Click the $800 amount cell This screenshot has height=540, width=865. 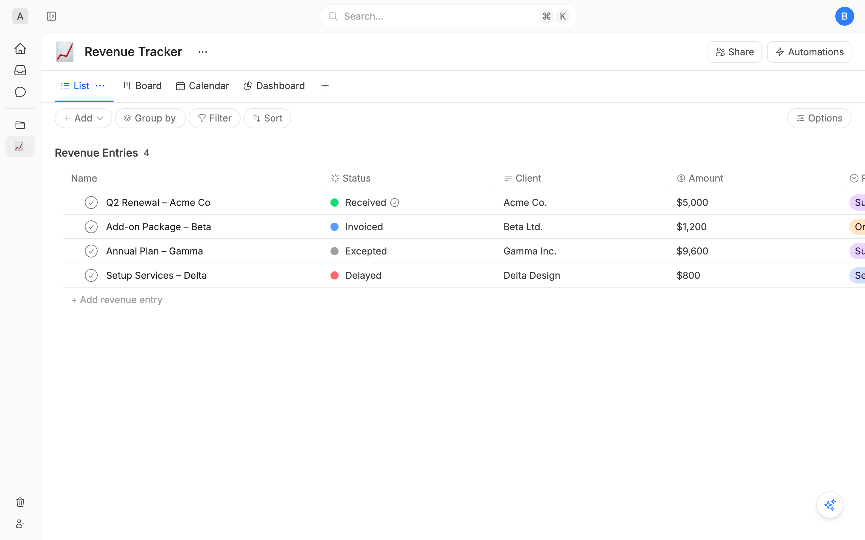(x=755, y=275)
